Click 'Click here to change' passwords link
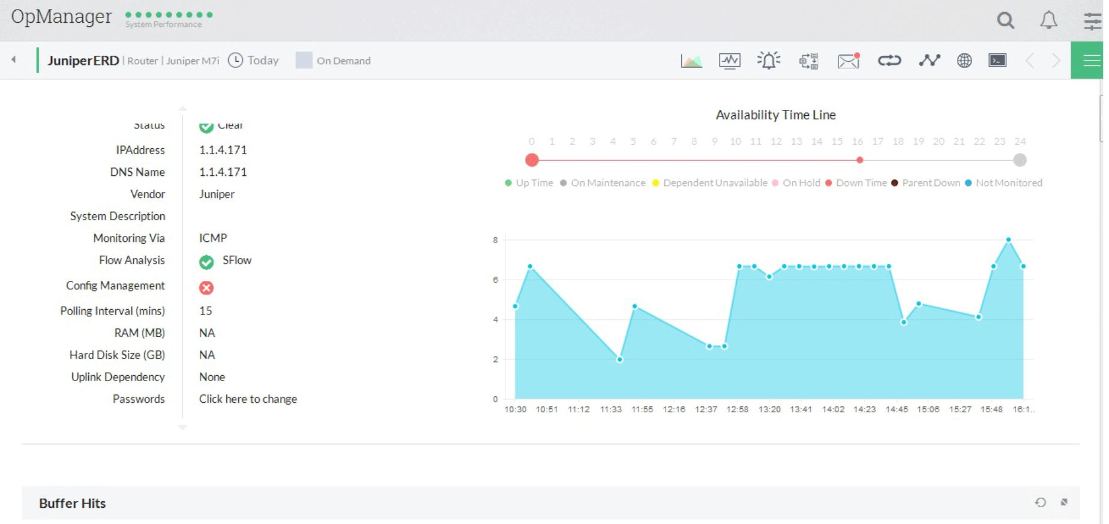Image resolution: width=1109 pixels, height=524 pixels. click(x=248, y=399)
